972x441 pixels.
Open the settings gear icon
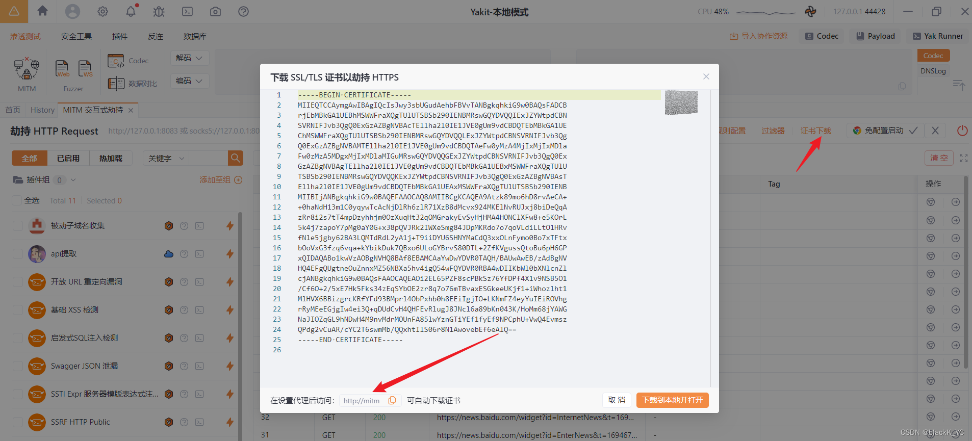tap(103, 11)
